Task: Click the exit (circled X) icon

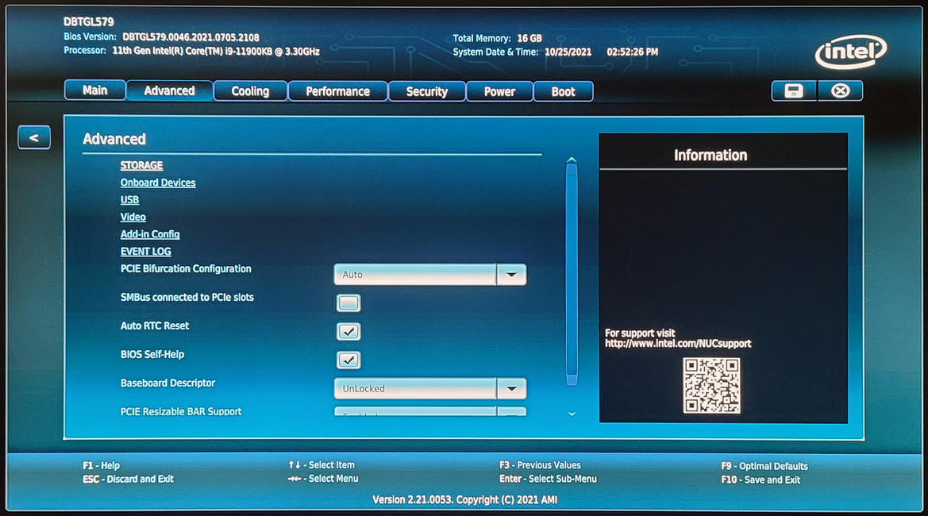Action: point(841,90)
